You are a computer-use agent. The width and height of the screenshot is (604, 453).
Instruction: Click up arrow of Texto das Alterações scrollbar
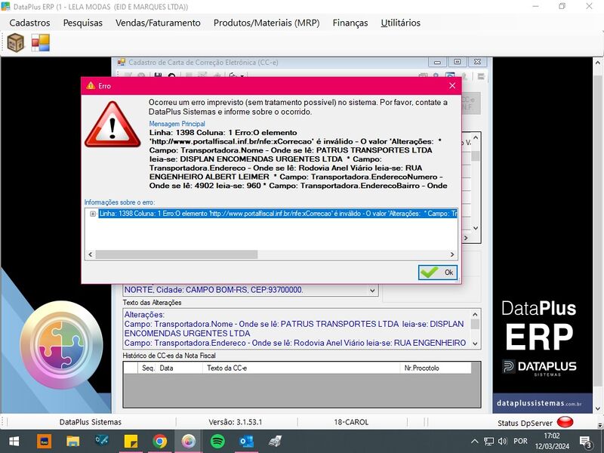pos(475,314)
